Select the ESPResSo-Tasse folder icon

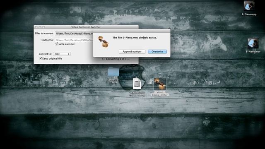pyautogui.click(x=113, y=72)
